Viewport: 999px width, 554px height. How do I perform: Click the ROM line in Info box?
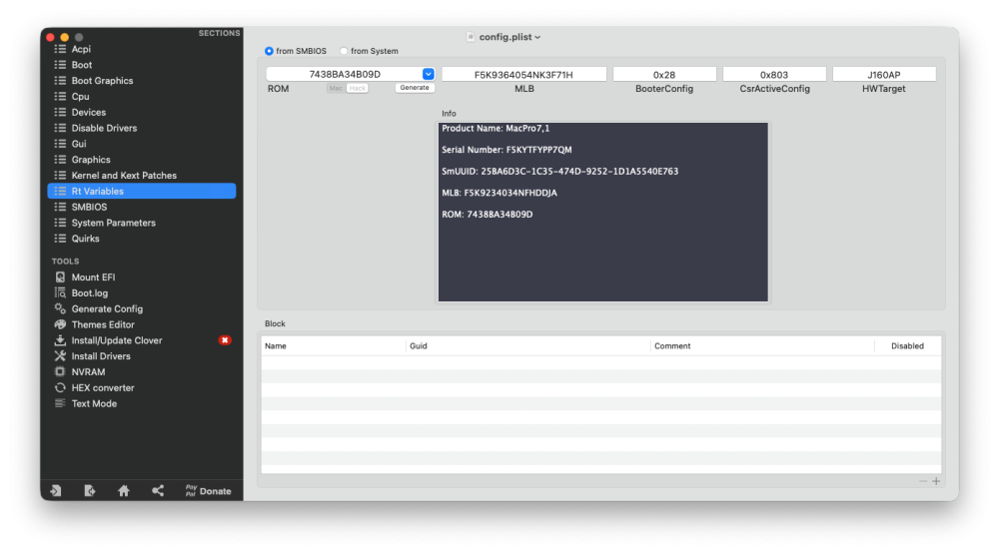point(488,215)
